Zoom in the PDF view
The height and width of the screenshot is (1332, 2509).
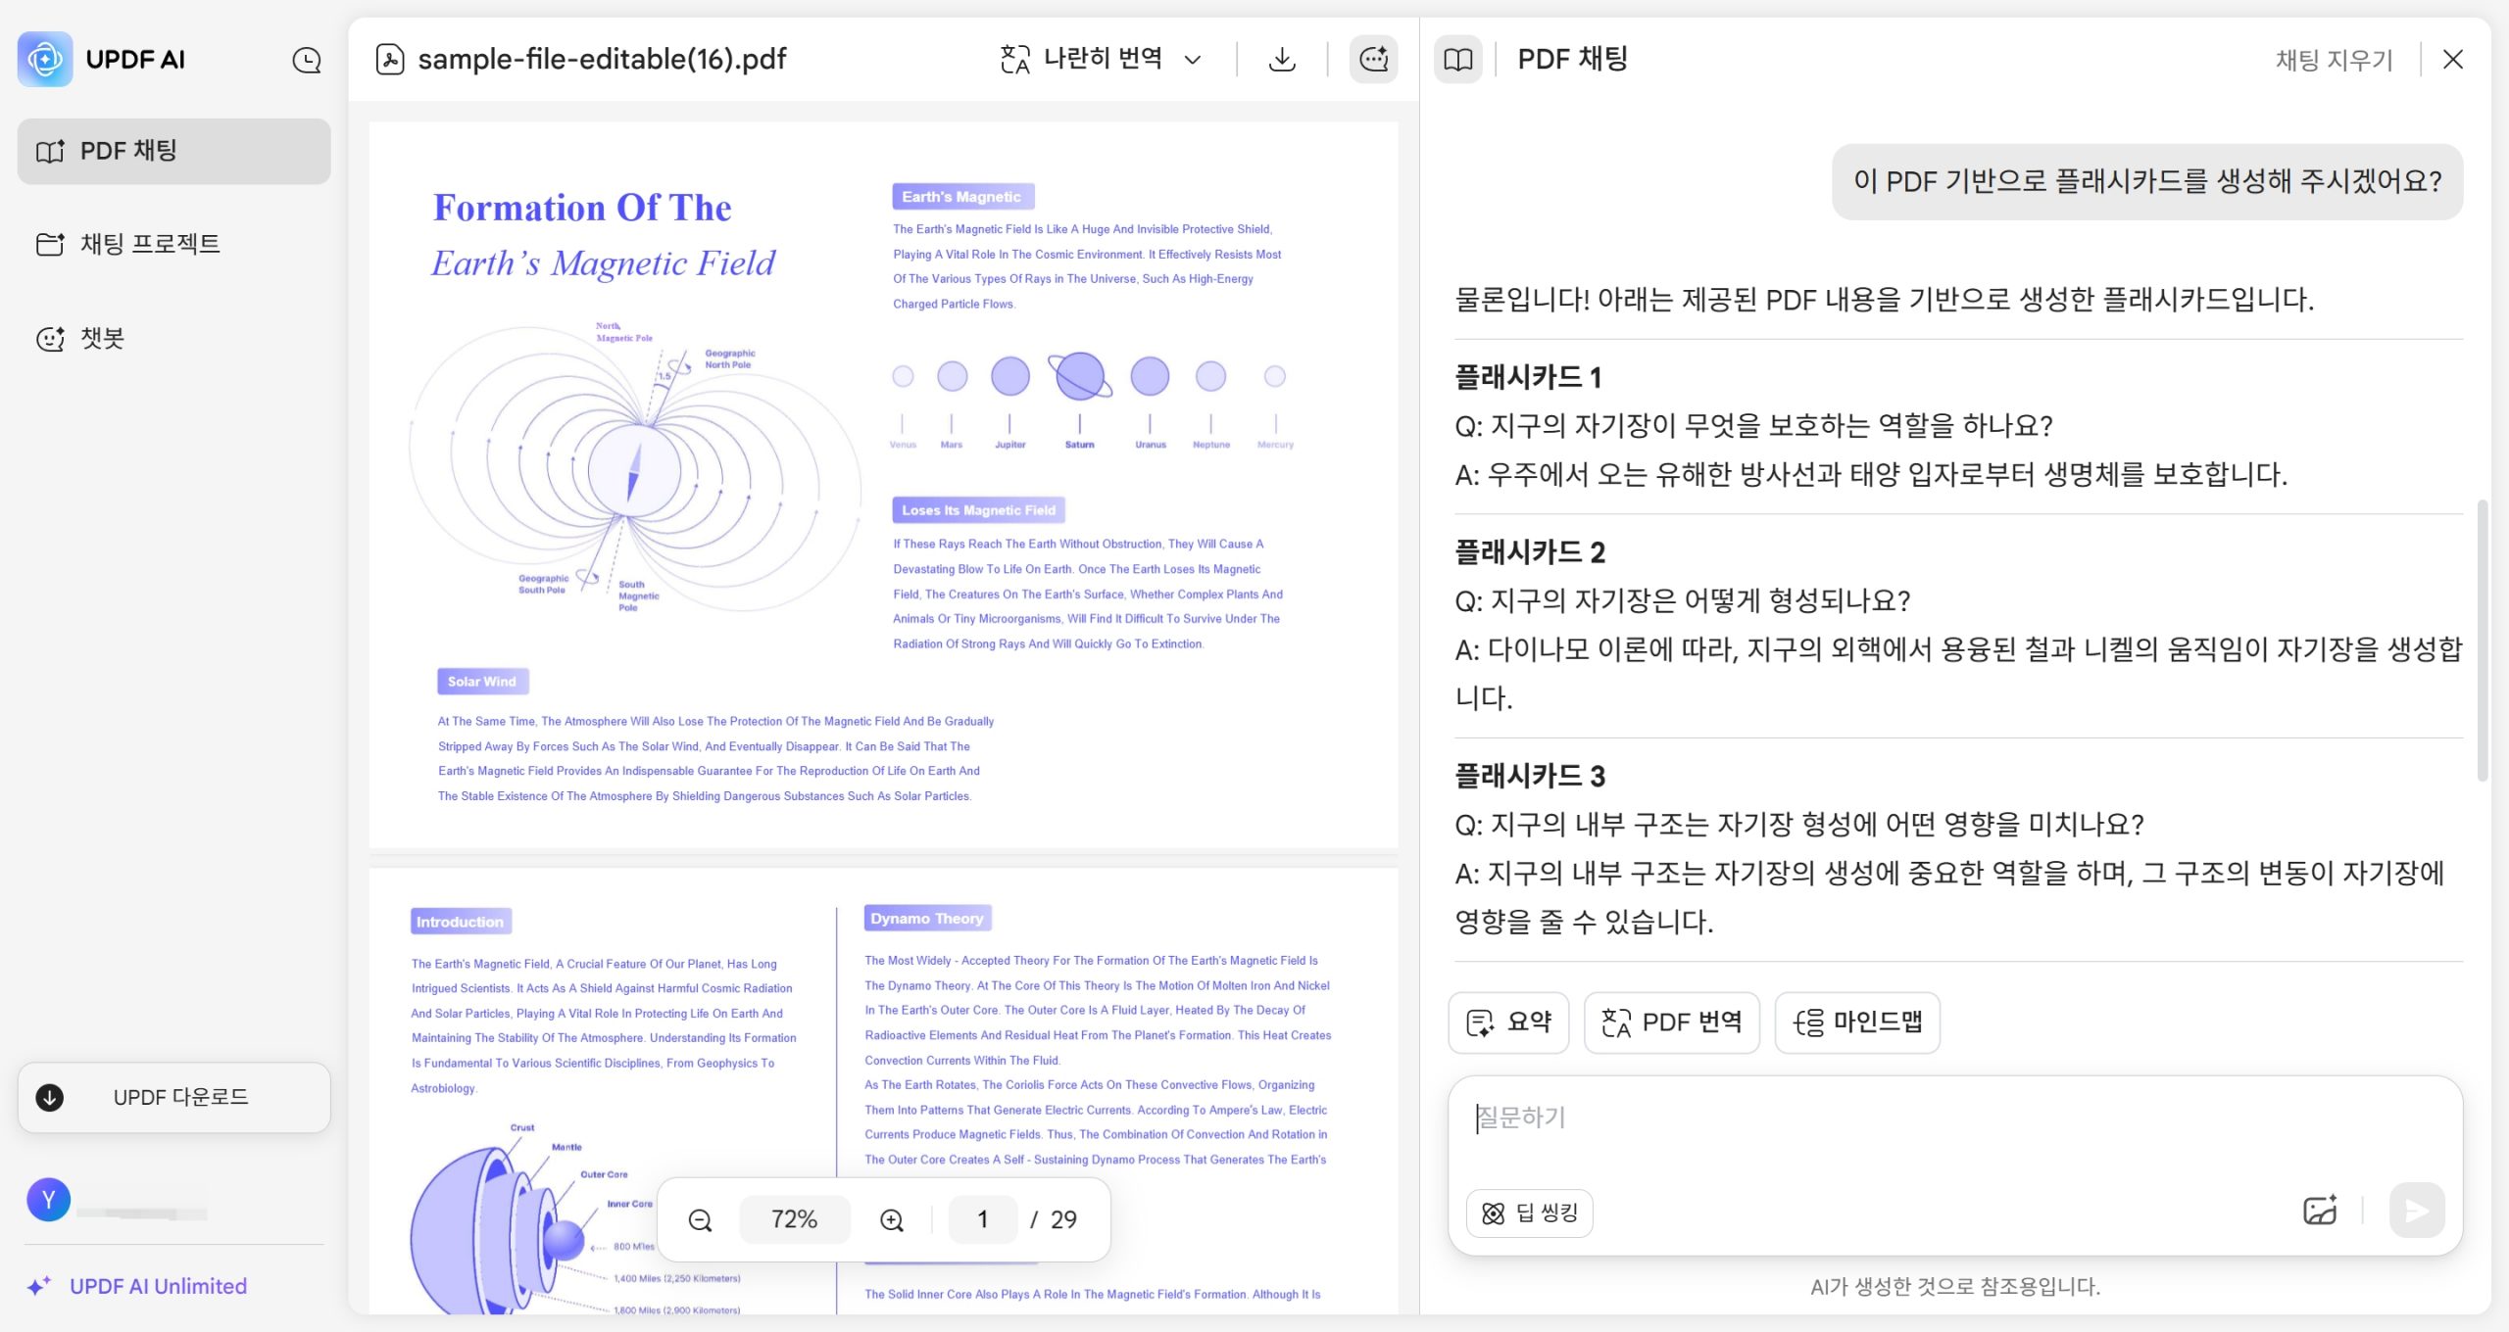pyautogui.click(x=891, y=1219)
